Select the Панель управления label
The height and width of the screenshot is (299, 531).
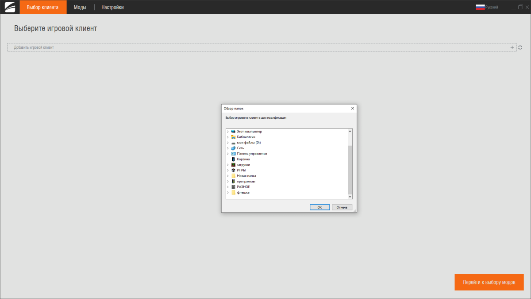[x=252, y=154]
